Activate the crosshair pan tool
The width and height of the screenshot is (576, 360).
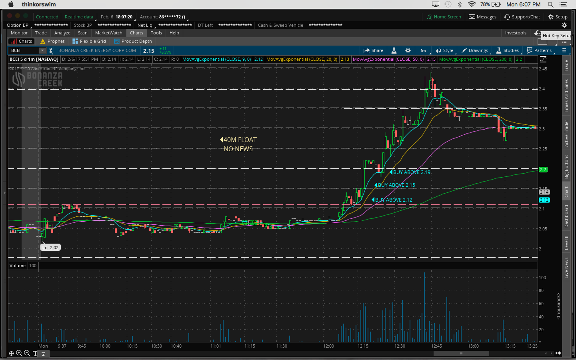click(11, 353)
